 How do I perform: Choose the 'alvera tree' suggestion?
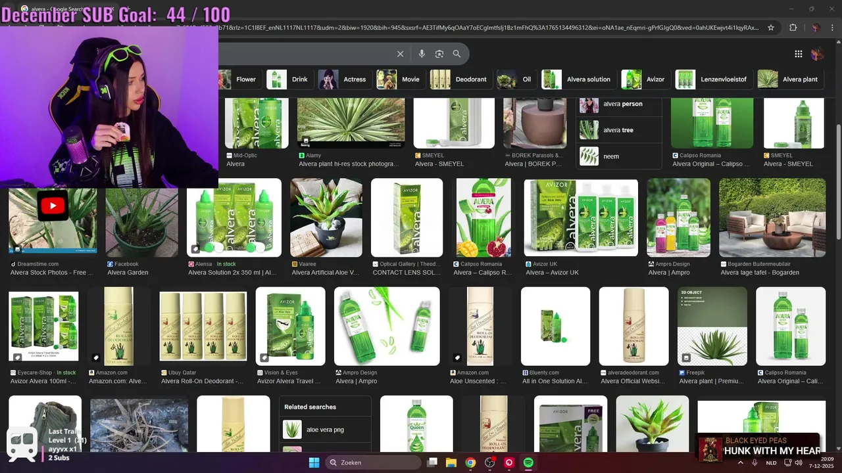coord(619,130)
